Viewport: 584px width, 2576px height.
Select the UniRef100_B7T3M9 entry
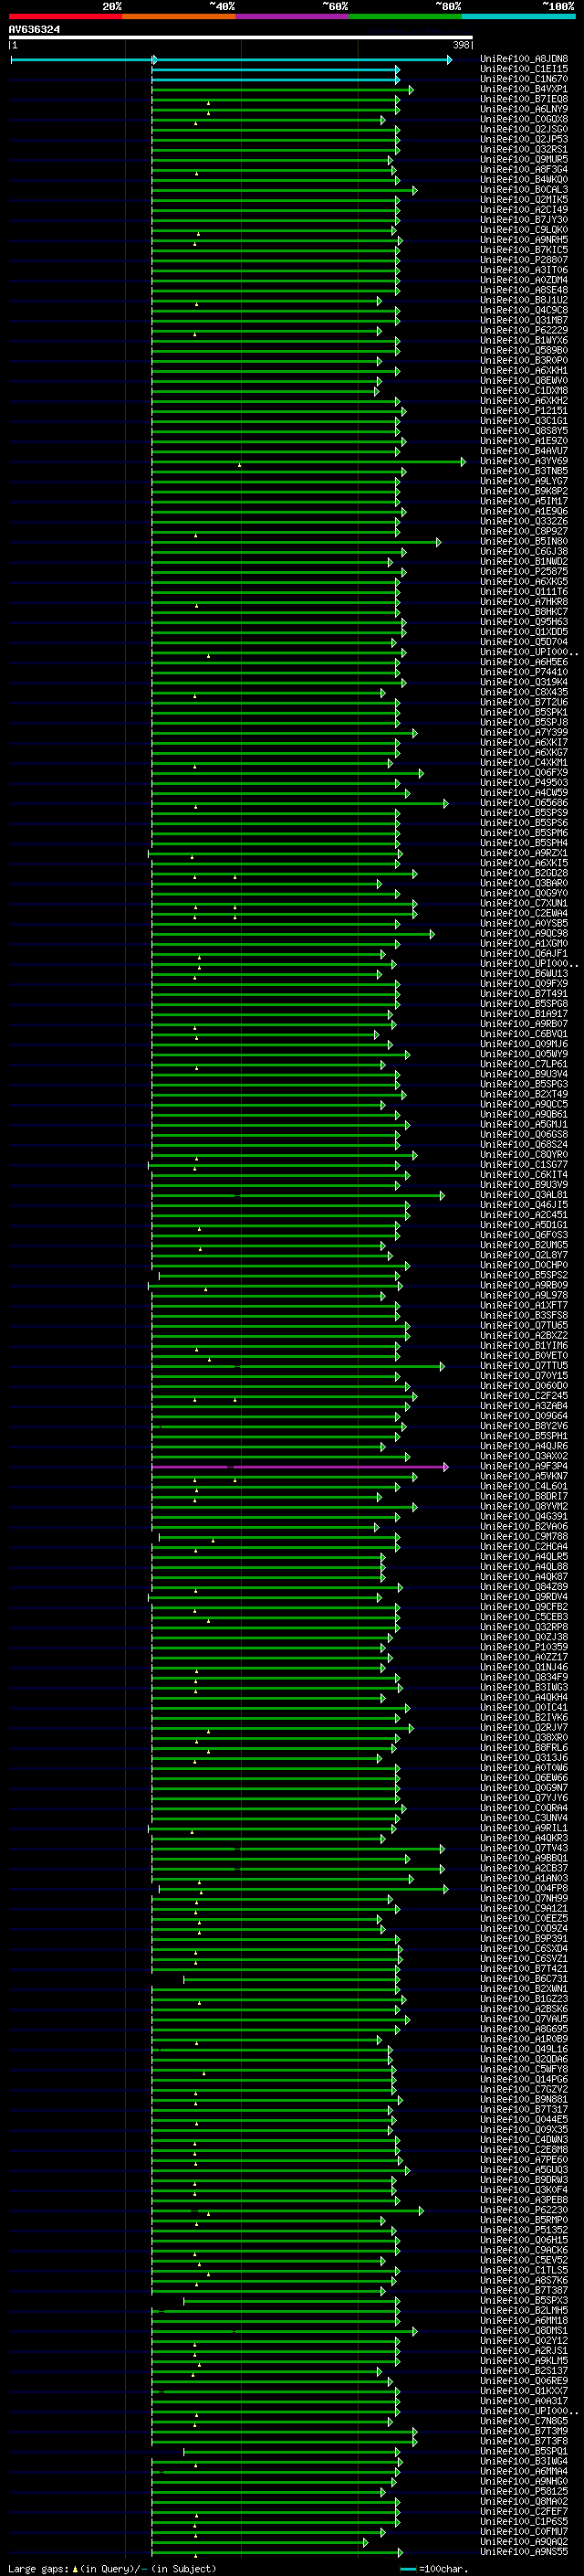524,2432
